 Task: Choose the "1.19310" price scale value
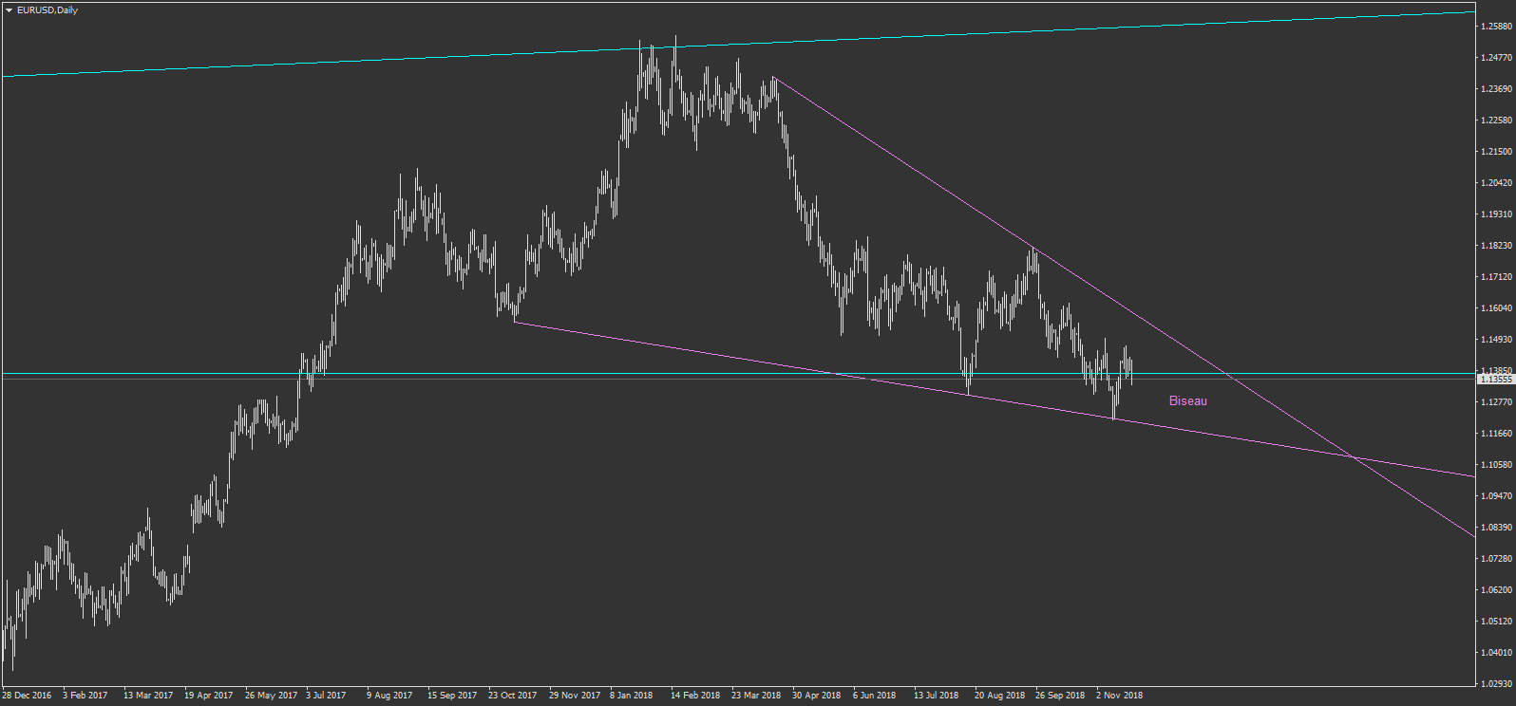pyautogui.click(x=1496, y=214)
